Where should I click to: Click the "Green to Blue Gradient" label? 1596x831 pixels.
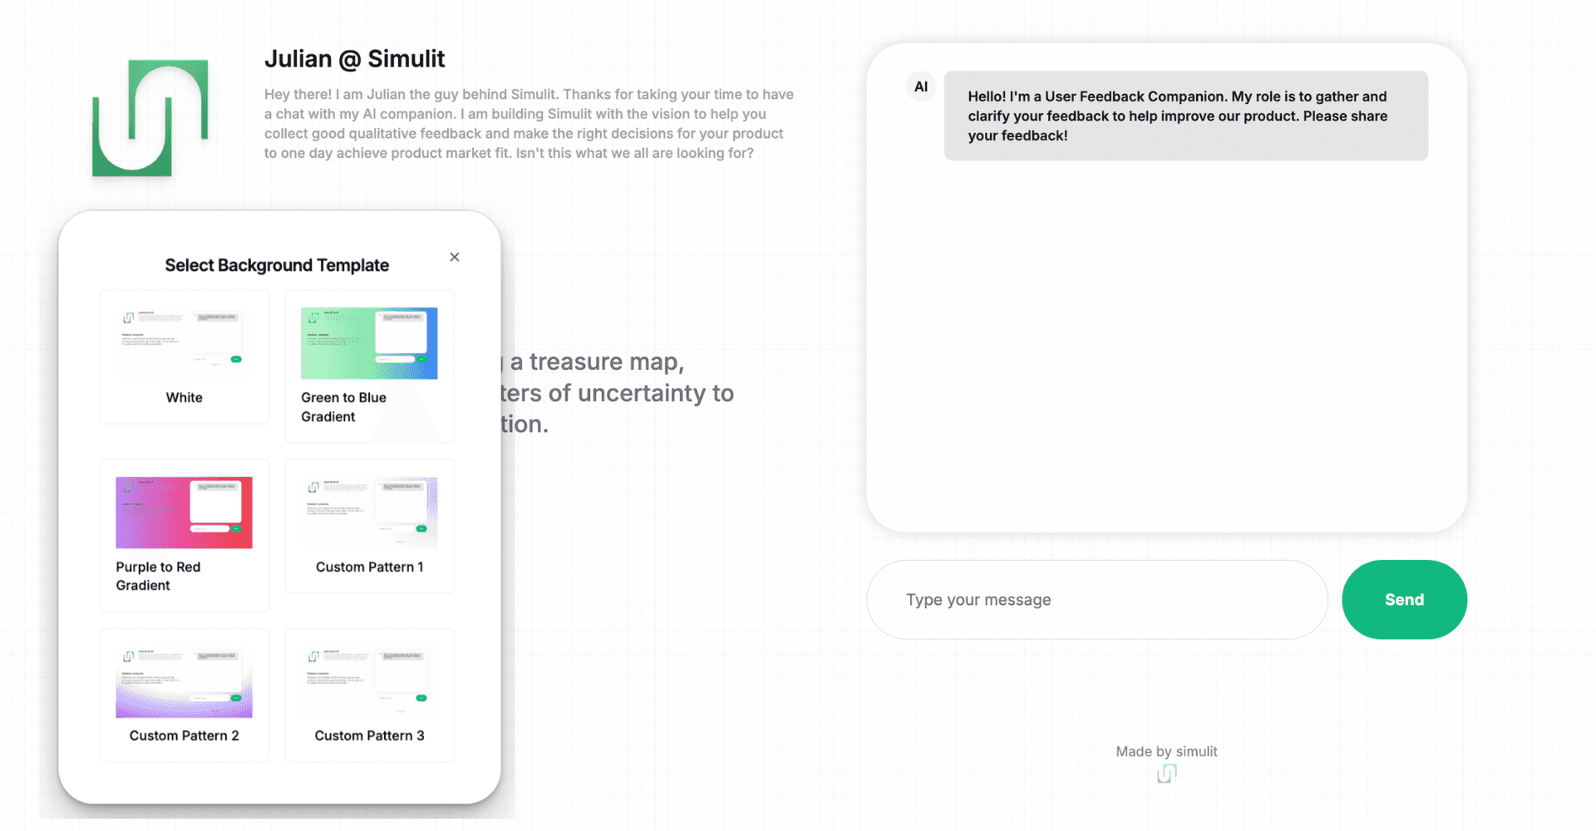[343, 407]
